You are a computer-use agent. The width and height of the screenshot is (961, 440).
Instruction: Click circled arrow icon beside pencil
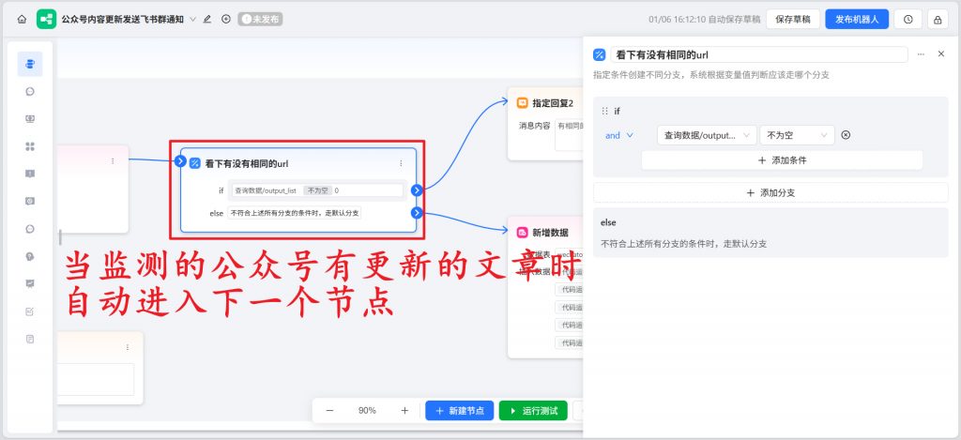pyautogui.click(x=226, y=19)
